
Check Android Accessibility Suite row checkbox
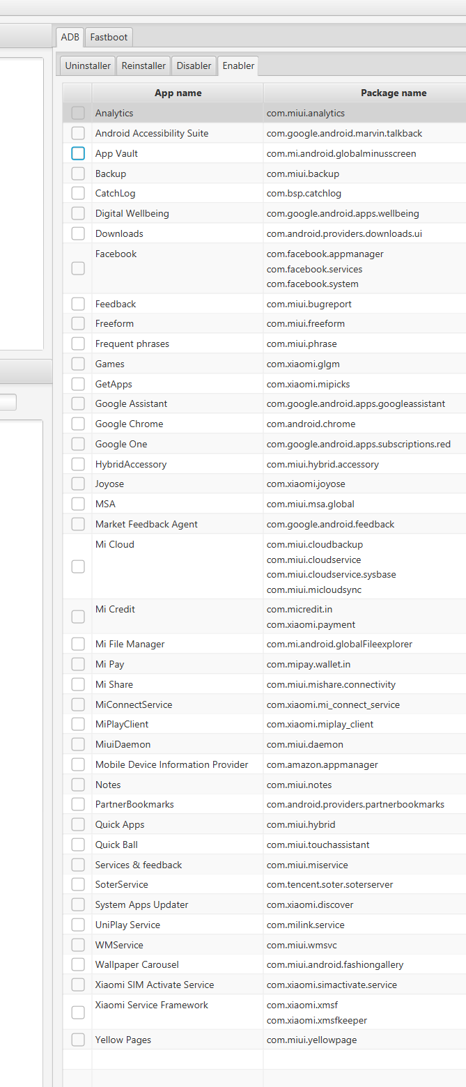[x=78, y=133]
